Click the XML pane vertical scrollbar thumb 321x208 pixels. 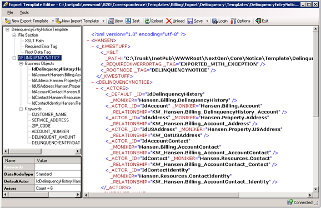tap(315, 74)
